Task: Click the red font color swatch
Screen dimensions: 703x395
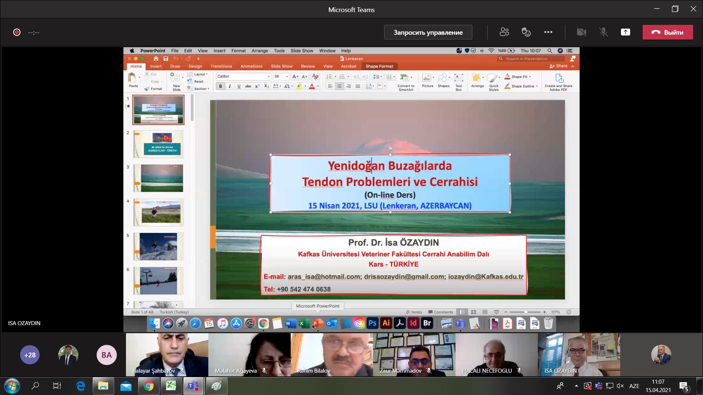Action: (x=312, y=86)
